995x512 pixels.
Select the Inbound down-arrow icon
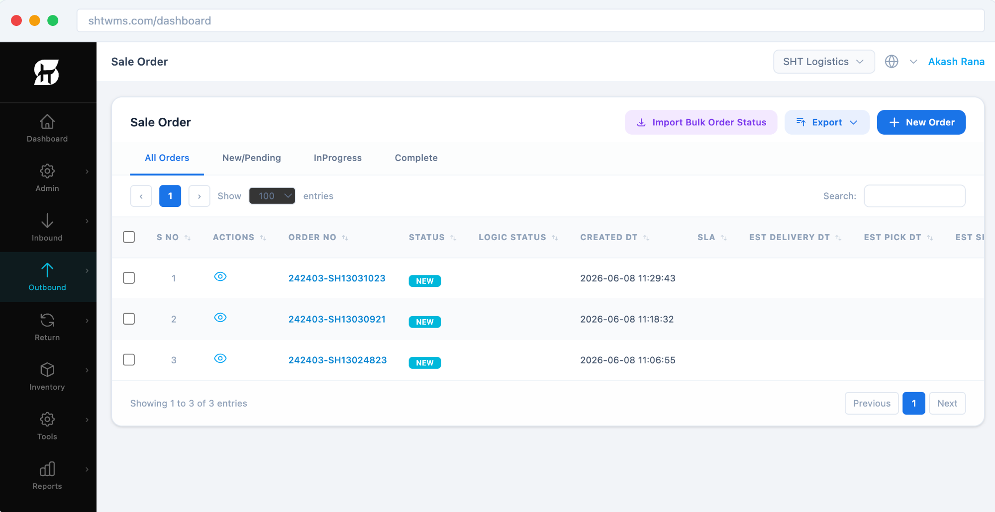coord(47,221)
